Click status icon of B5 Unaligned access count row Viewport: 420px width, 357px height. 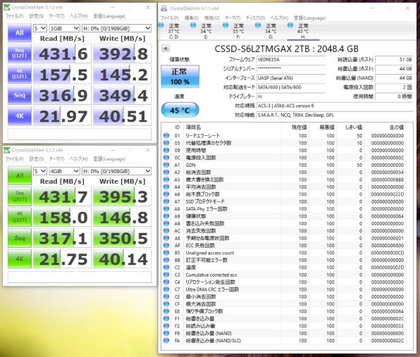point(166,253)
